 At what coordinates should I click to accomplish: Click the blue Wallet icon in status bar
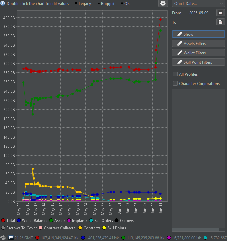[x=83, y=238]
